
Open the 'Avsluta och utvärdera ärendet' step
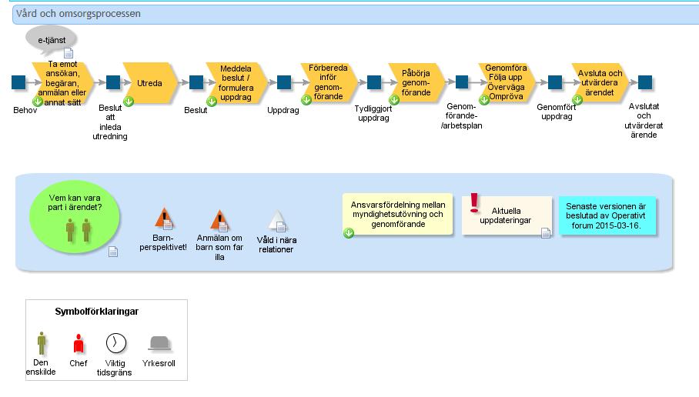point(600,82)
